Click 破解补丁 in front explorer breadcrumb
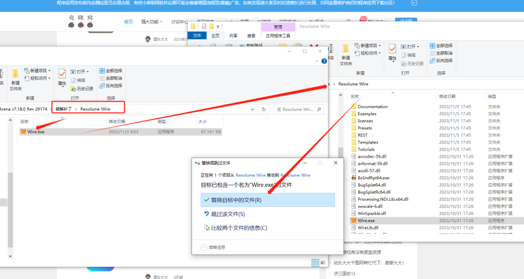 tap(63, 109)
